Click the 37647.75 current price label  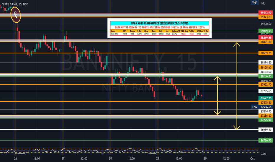coord(266,98)
